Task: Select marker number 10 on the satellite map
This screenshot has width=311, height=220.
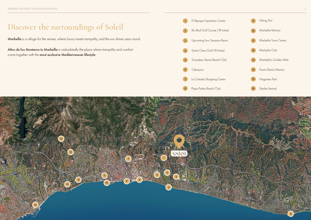Action: (107, 183)
